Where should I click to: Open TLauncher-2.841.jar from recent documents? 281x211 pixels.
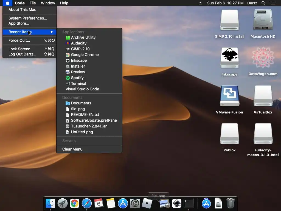(x=89, y=126)
